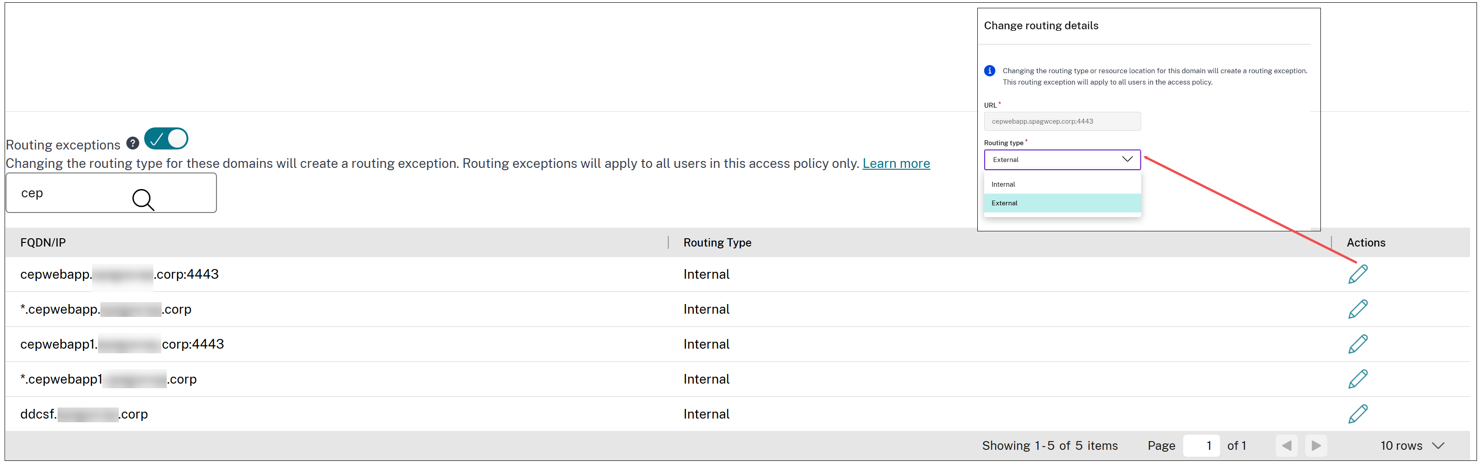The height and width of the screenshot is (465, 1483).
Task: Edit routing for cepwebapp corp:4443 entry
Action: click(1358, 274)
